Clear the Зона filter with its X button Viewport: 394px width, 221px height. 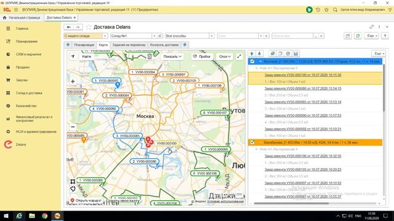[267, 36]
